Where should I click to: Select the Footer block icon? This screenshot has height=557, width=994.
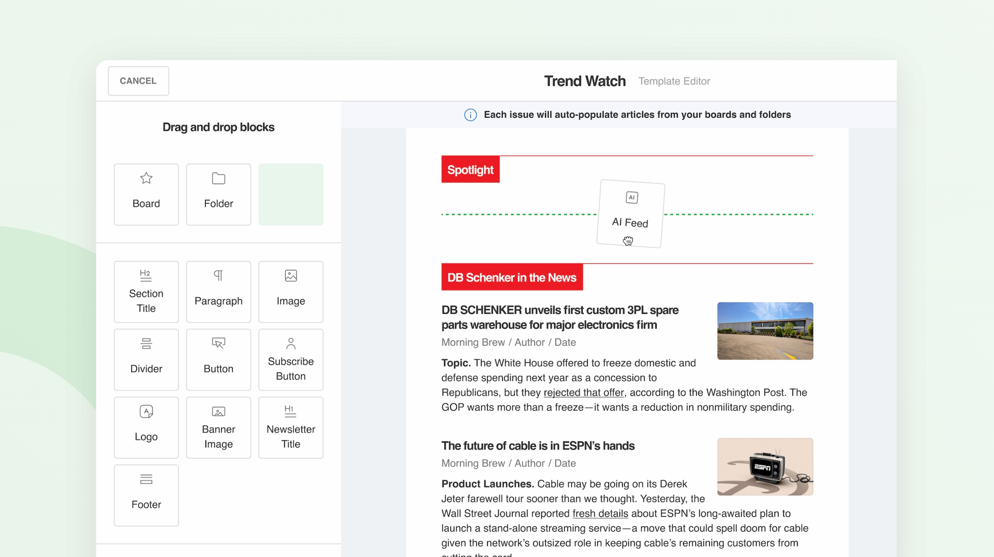pos(146,479)
